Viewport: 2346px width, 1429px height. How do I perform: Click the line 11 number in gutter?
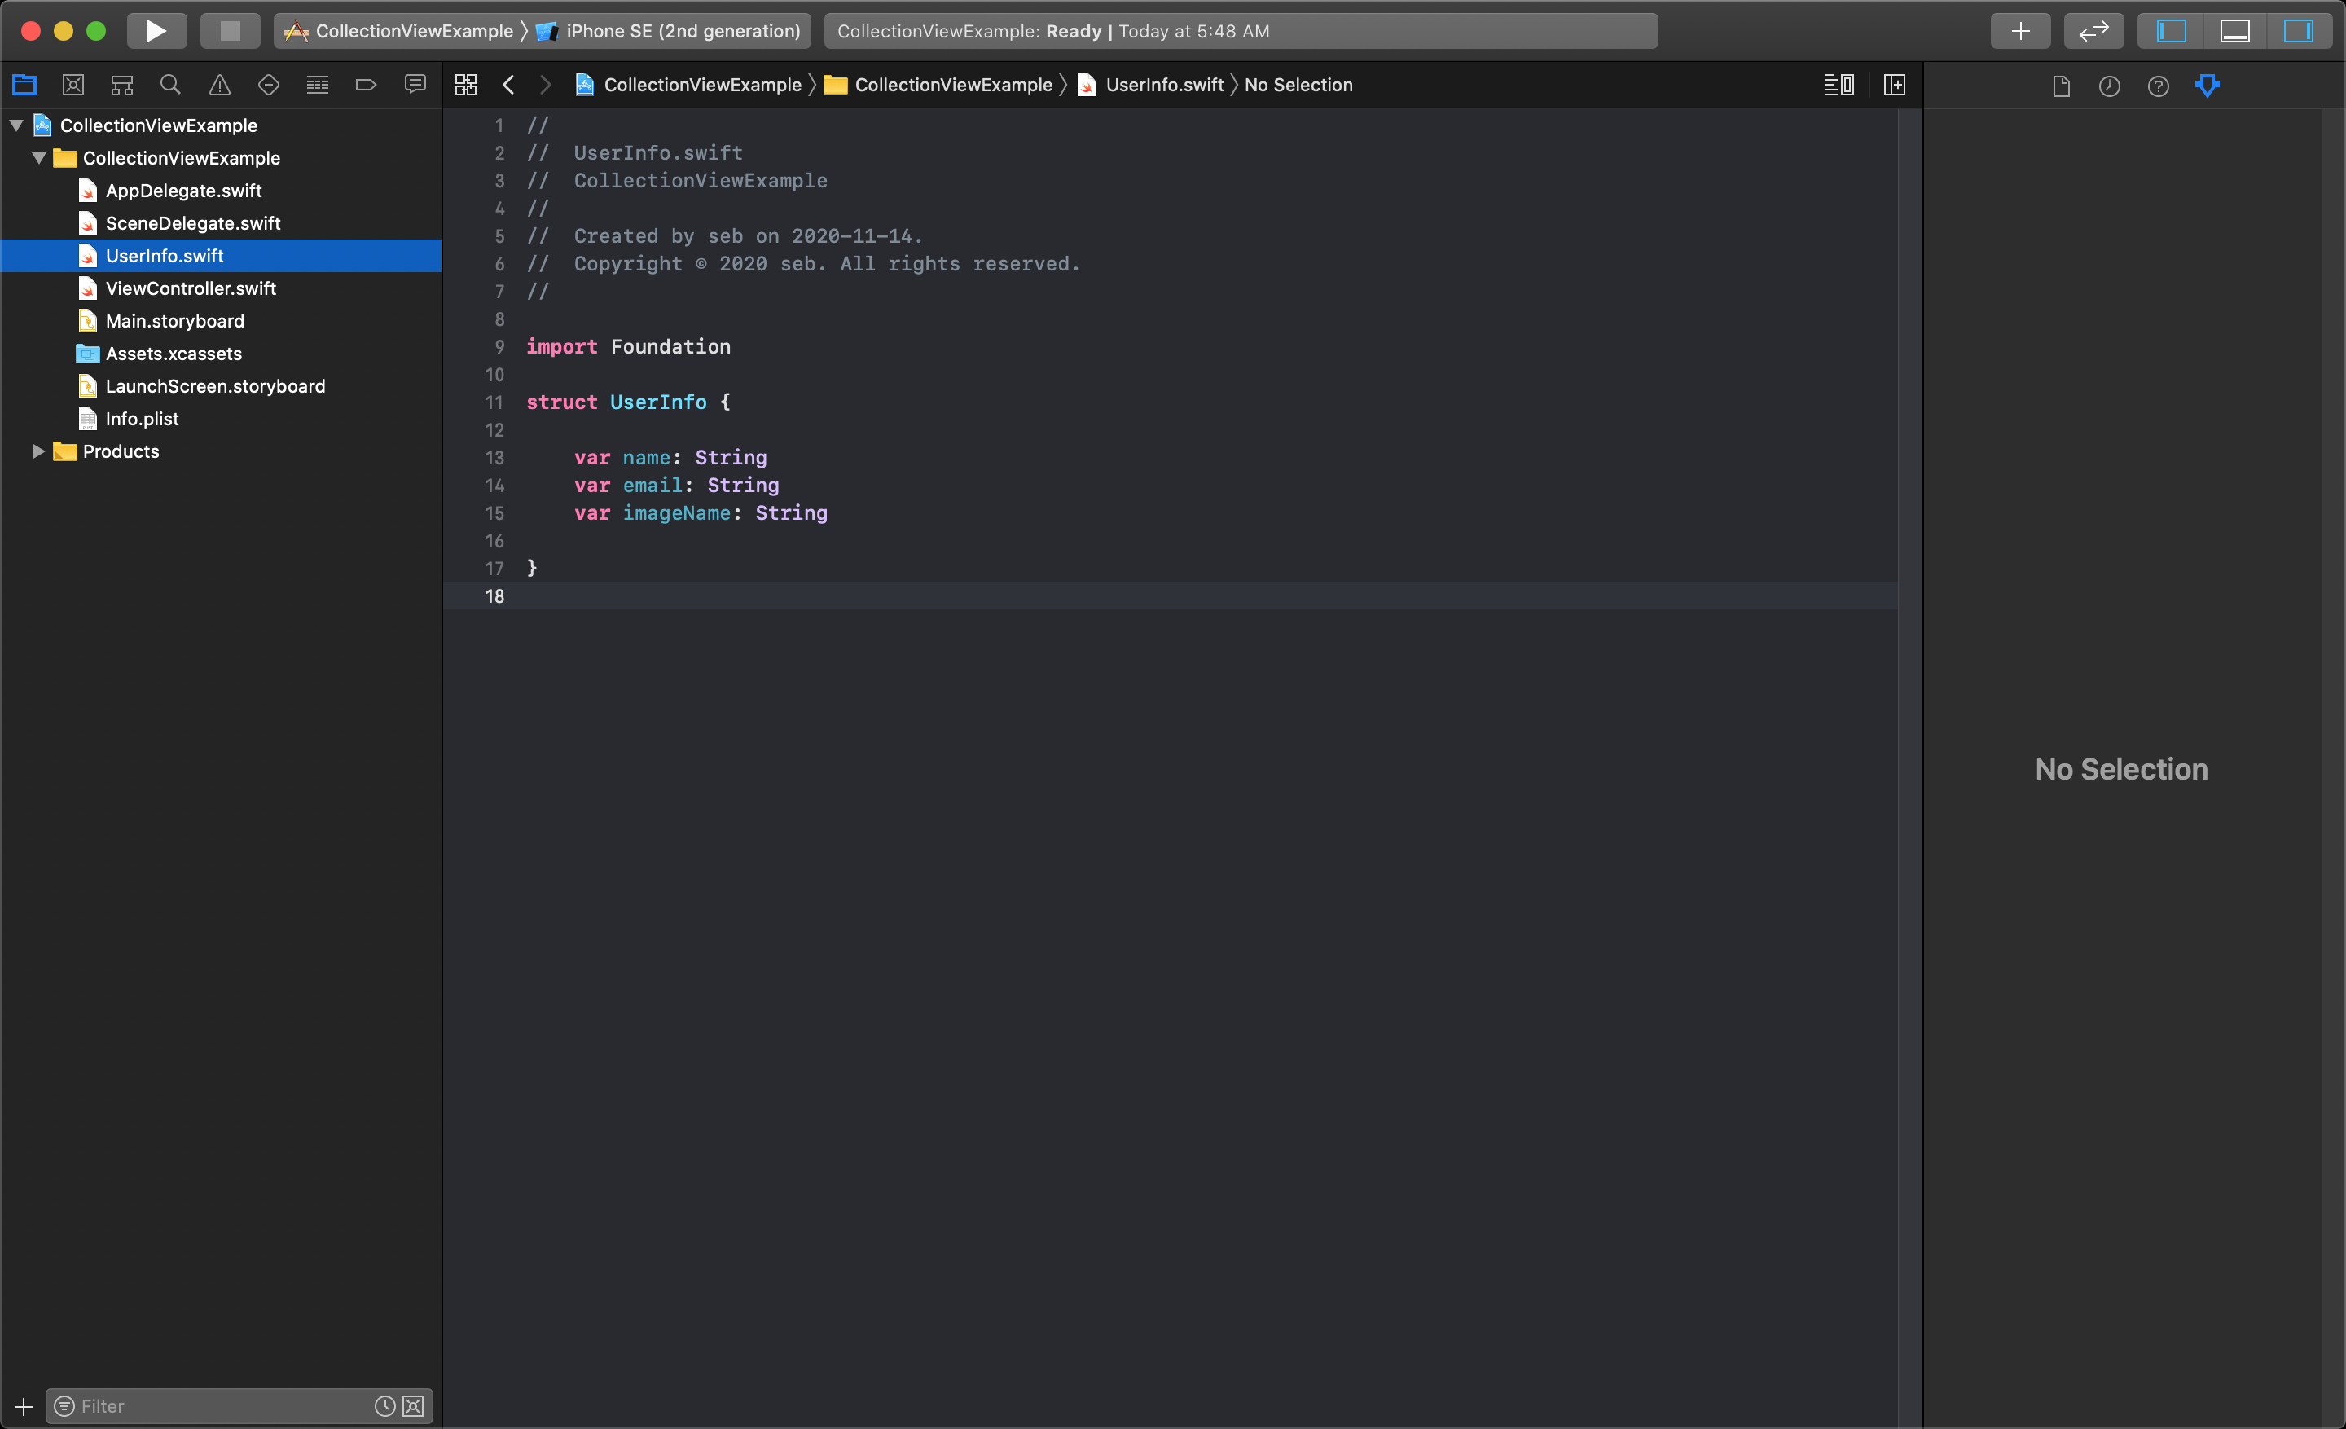click(494, 402)
